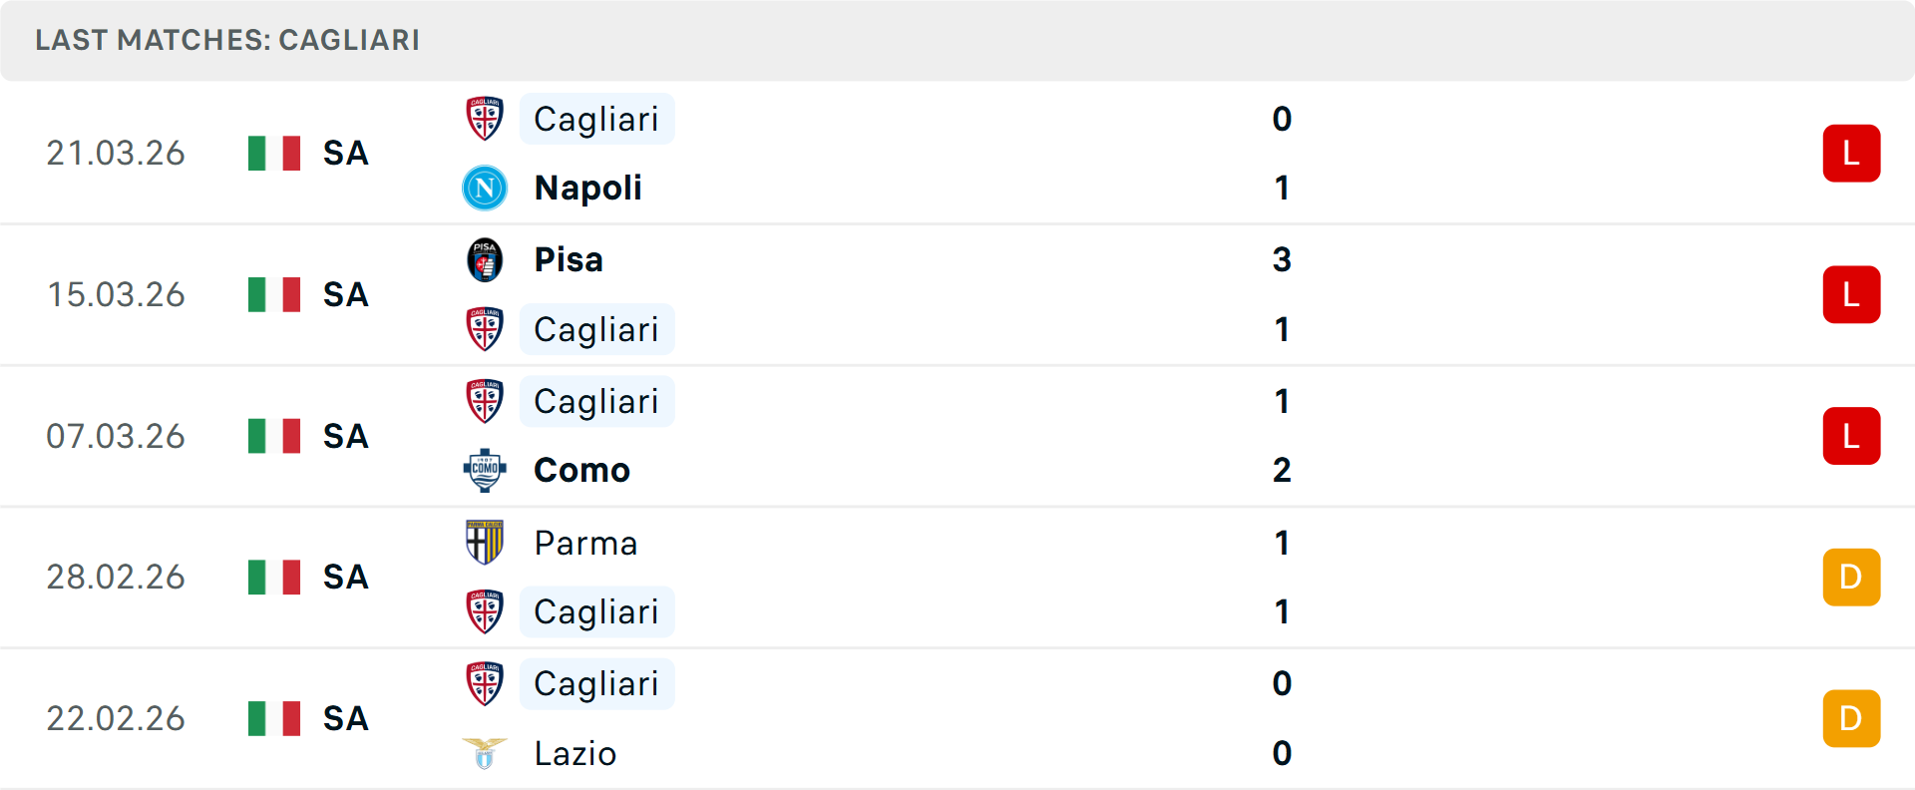Click the red L badge for Napoli match
This screenshot has width=1915, height=790.
click(x=1851, y=154)
